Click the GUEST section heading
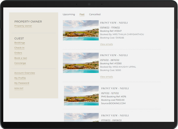Image resolution: width=178 pixels, height=129 pixels. [x=19, y=38]
